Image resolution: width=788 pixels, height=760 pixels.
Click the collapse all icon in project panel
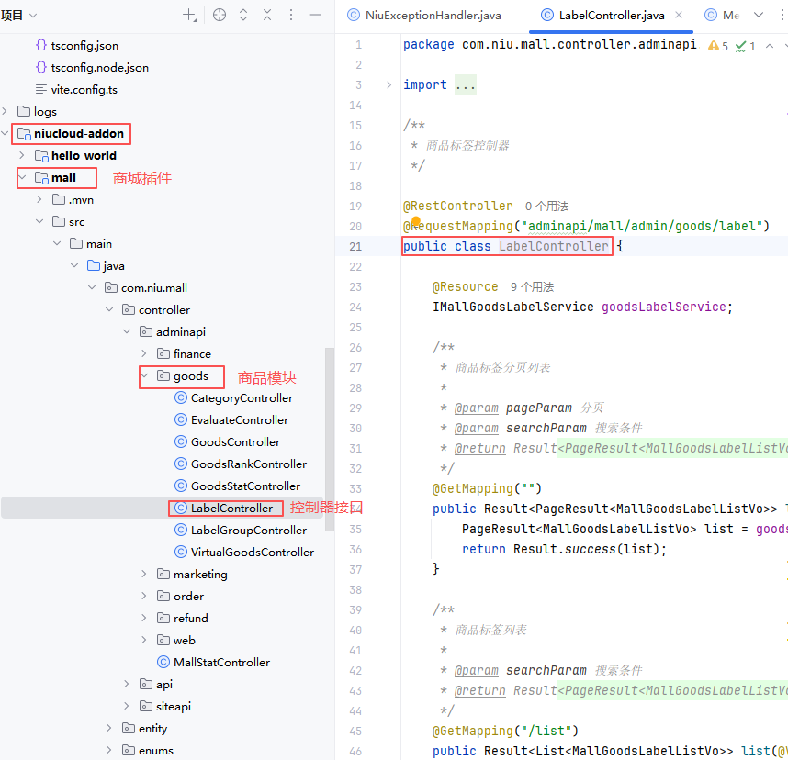267,15
